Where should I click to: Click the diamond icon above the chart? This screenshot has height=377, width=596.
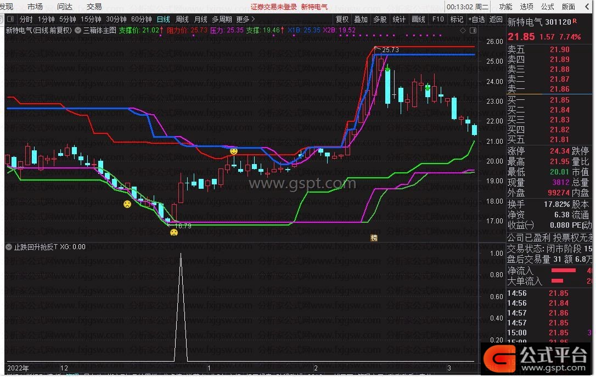point(463,30)
